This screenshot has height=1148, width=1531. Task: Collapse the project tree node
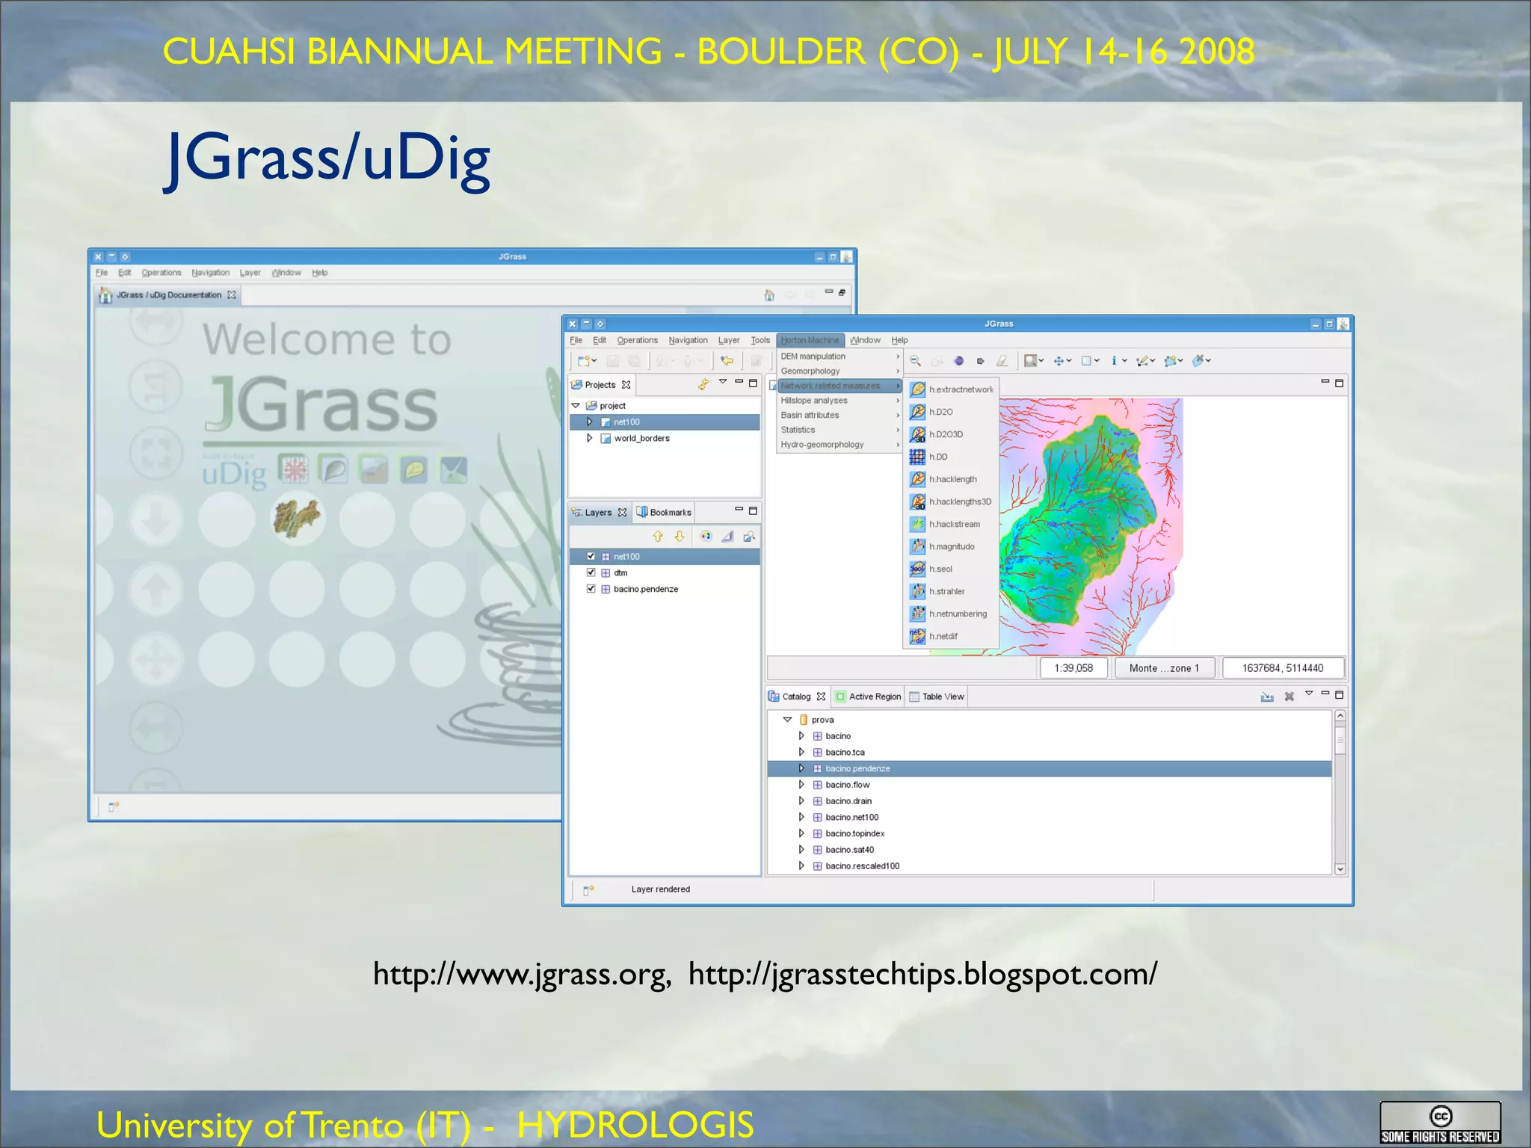click(x=576, y=406)
